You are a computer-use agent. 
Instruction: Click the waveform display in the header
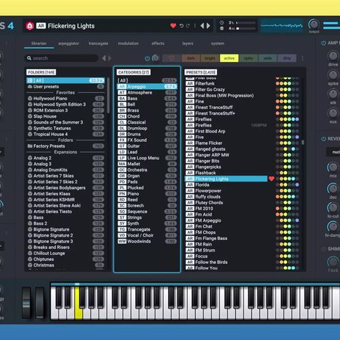[x=282, y=26]
